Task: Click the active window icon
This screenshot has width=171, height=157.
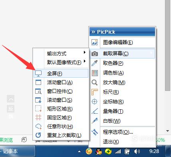Action: [x=38, y=83]
